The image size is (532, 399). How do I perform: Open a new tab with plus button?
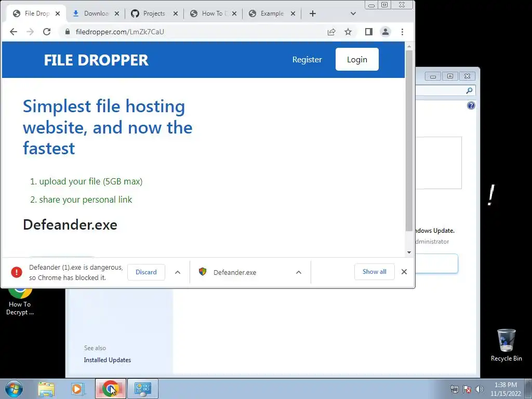coord(313,14)
